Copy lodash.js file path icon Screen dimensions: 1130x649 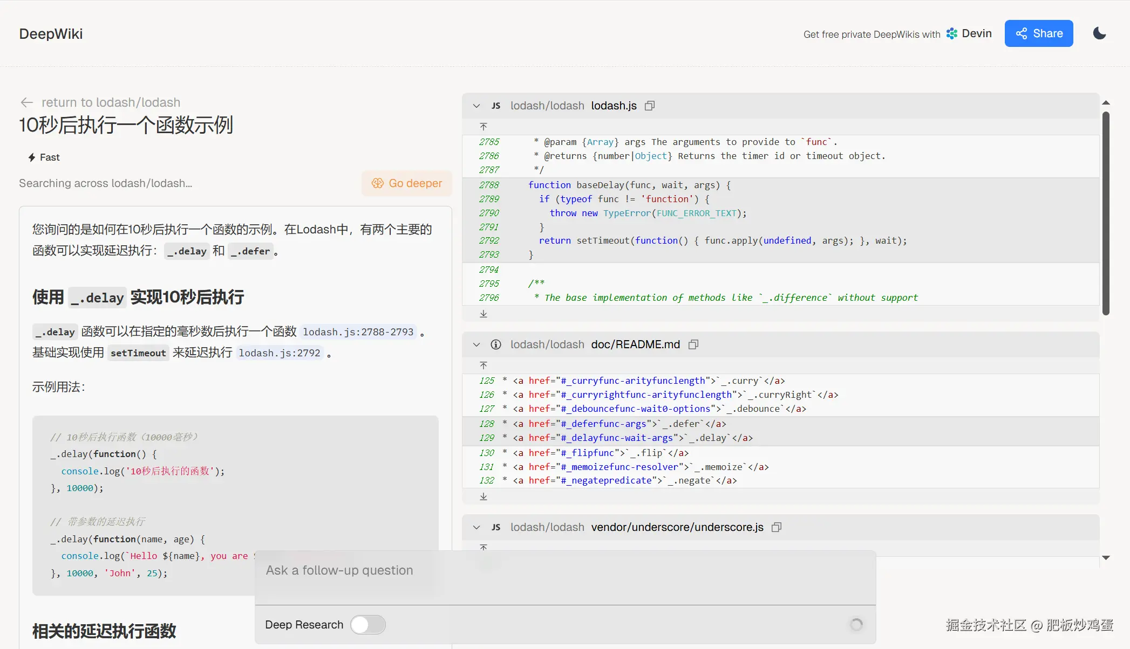pos(650,106)
